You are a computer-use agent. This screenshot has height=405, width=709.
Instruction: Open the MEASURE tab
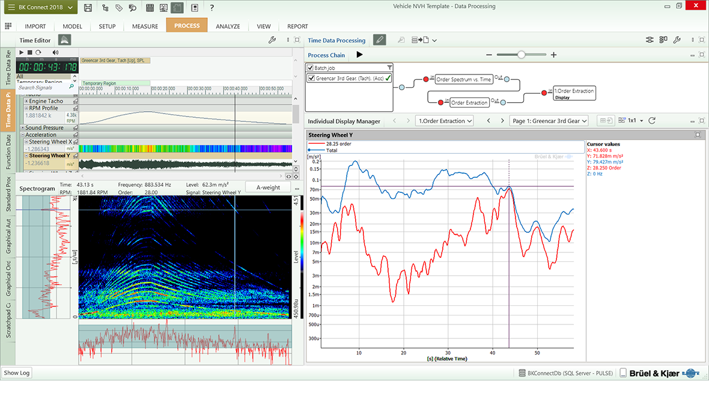145,26
